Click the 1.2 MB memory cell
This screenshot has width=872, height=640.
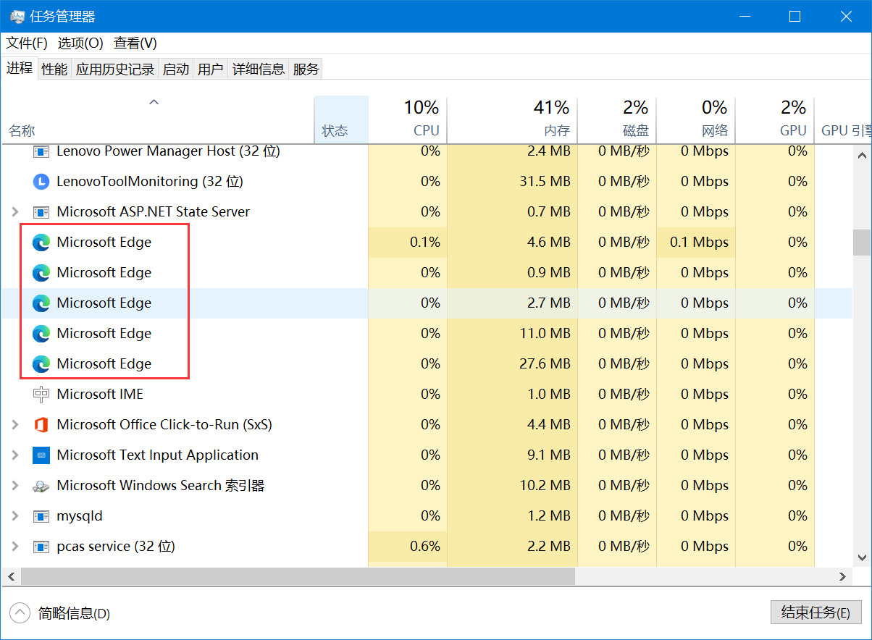(x=512, y=516)
